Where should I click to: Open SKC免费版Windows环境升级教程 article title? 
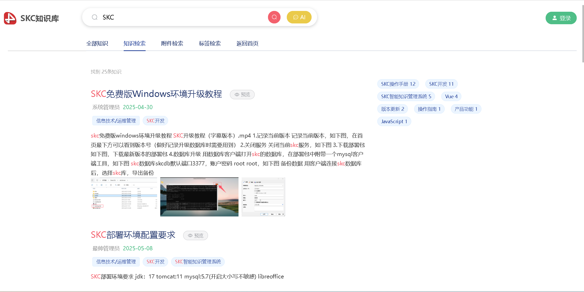point(156,94)
